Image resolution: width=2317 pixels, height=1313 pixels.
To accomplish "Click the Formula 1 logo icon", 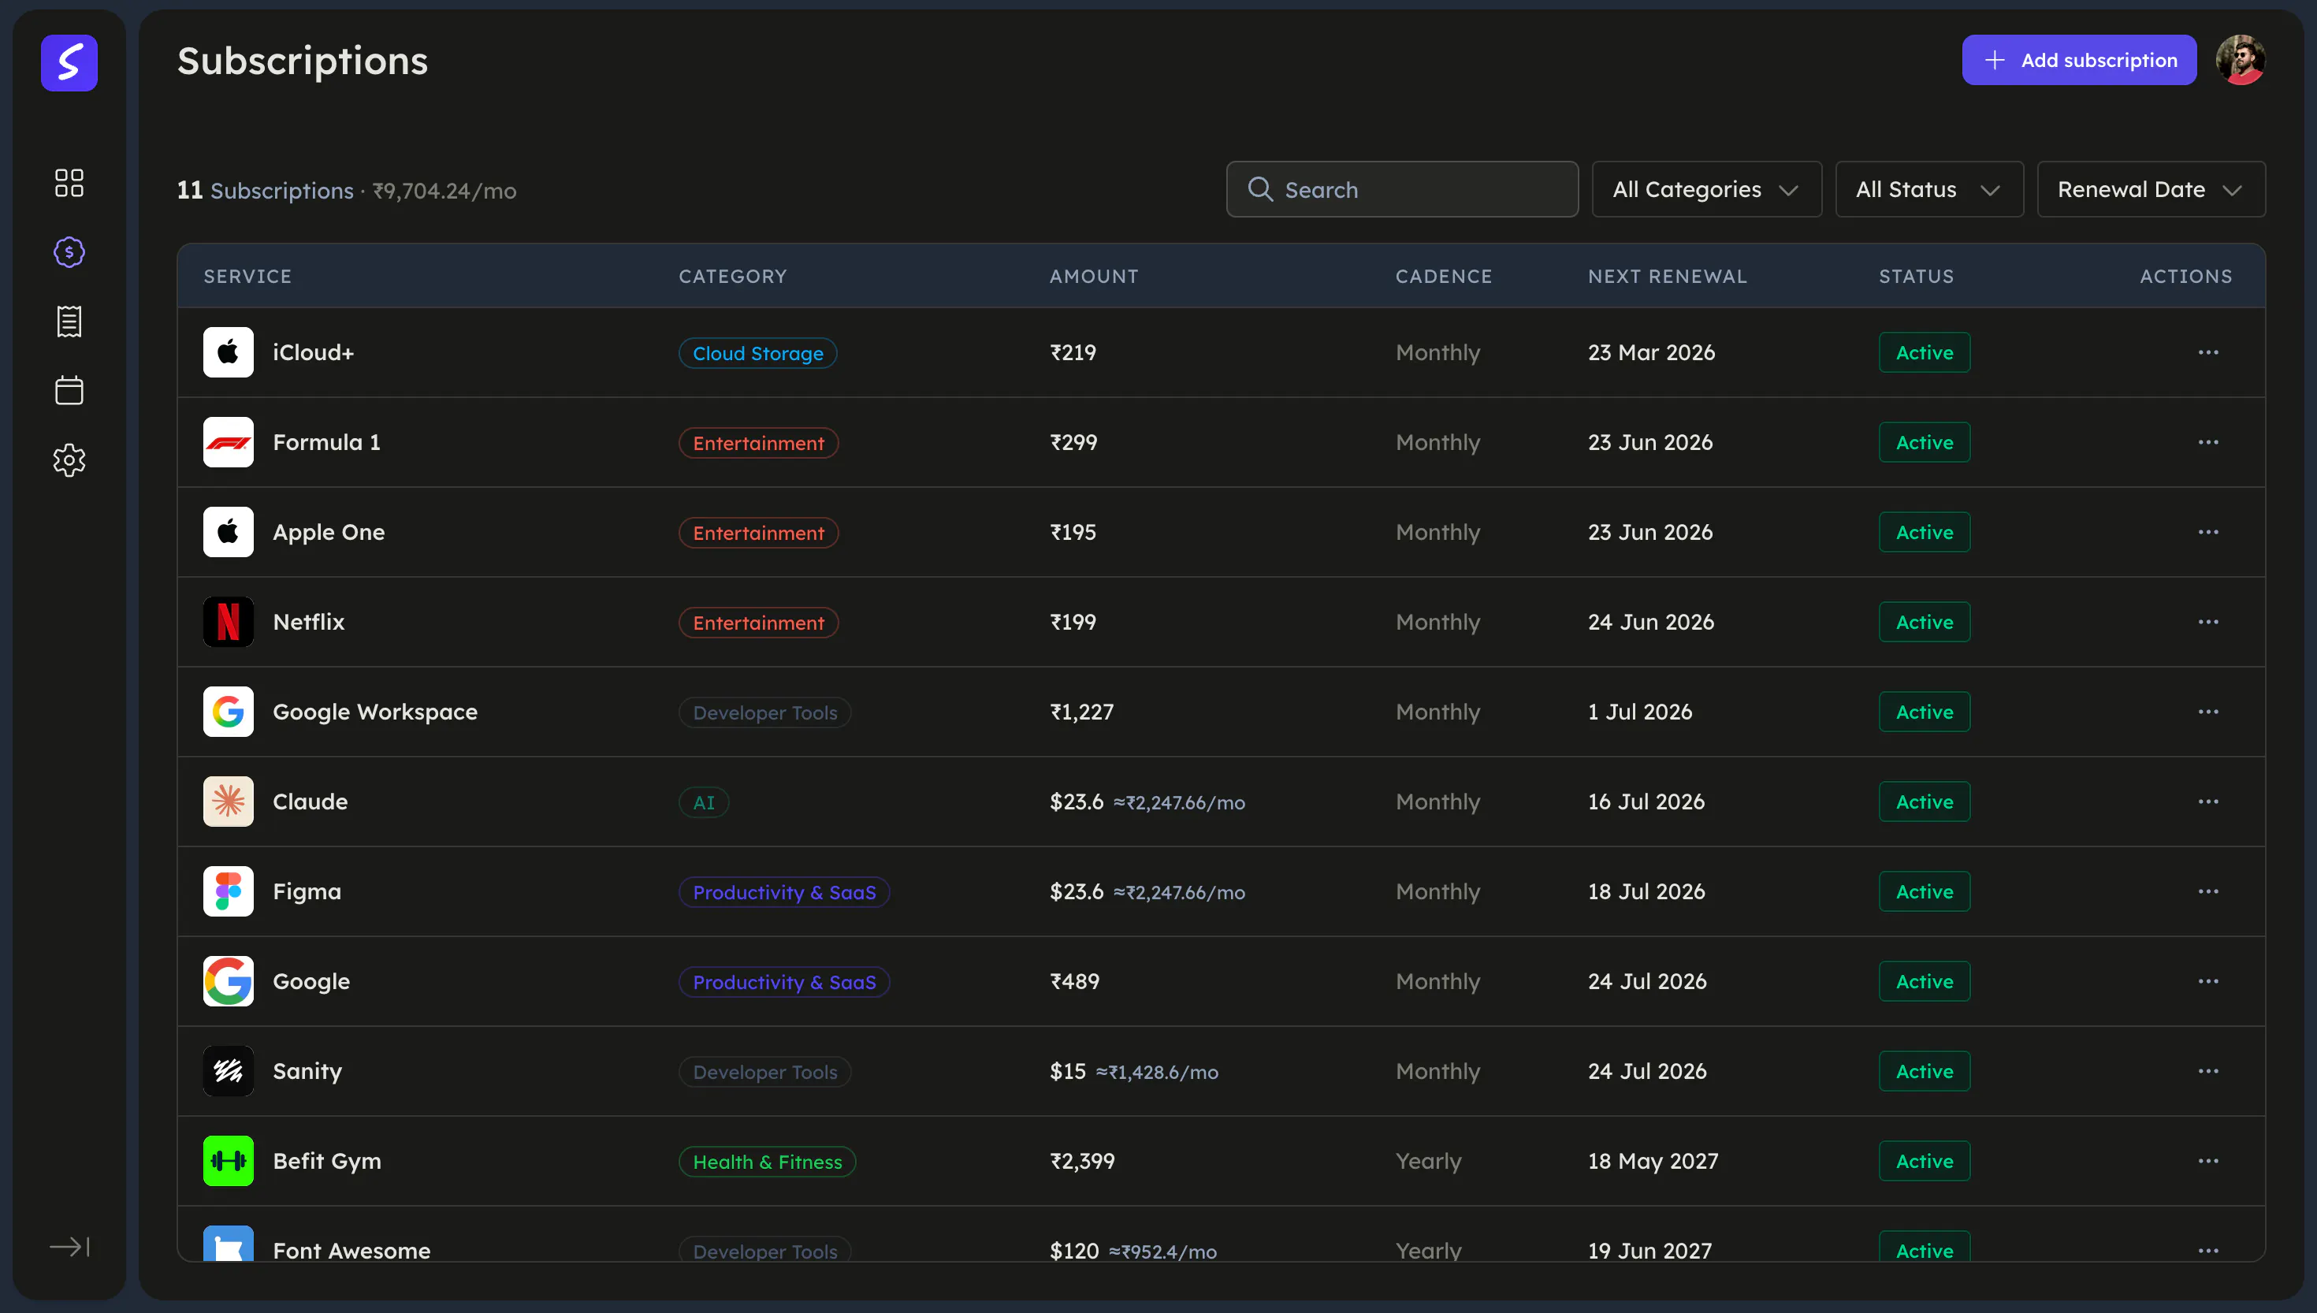I will (228, 443).
